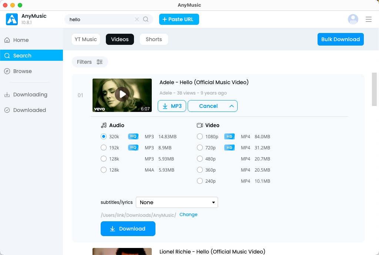Open the hamburger menu icon
The width and height of the screenshot is (379, 255).
pos(368,19)
